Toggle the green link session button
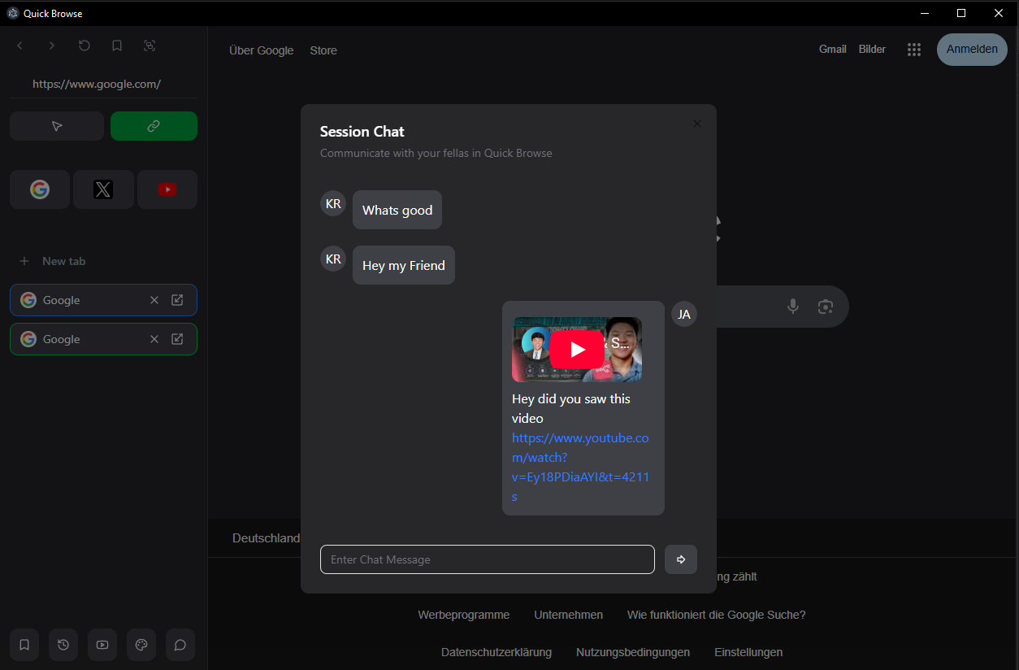1019x670 pixels. 154,126
